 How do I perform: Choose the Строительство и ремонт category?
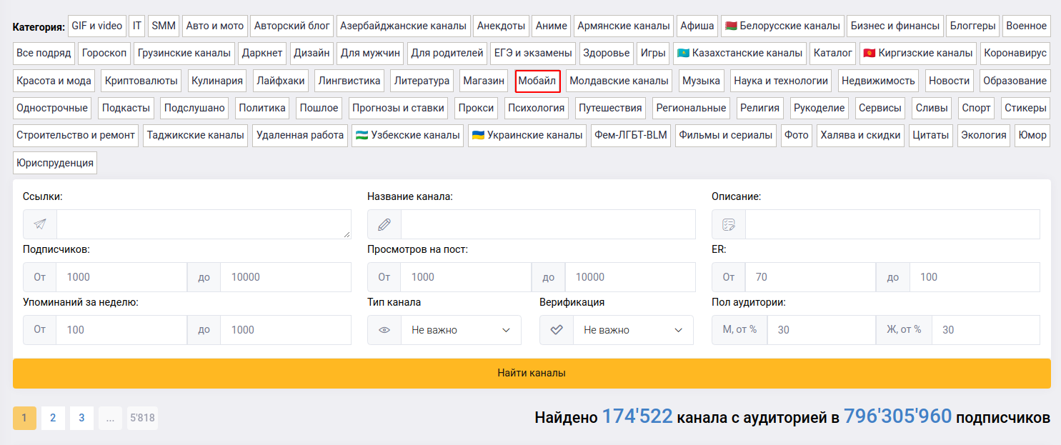(x=76, y=135)
